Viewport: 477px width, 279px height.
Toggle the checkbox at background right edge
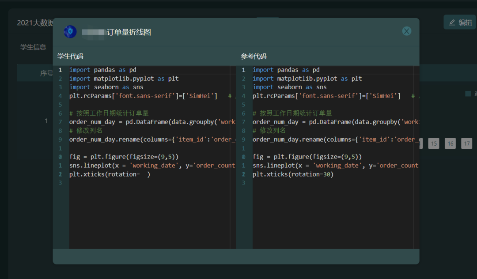(468, 94)
